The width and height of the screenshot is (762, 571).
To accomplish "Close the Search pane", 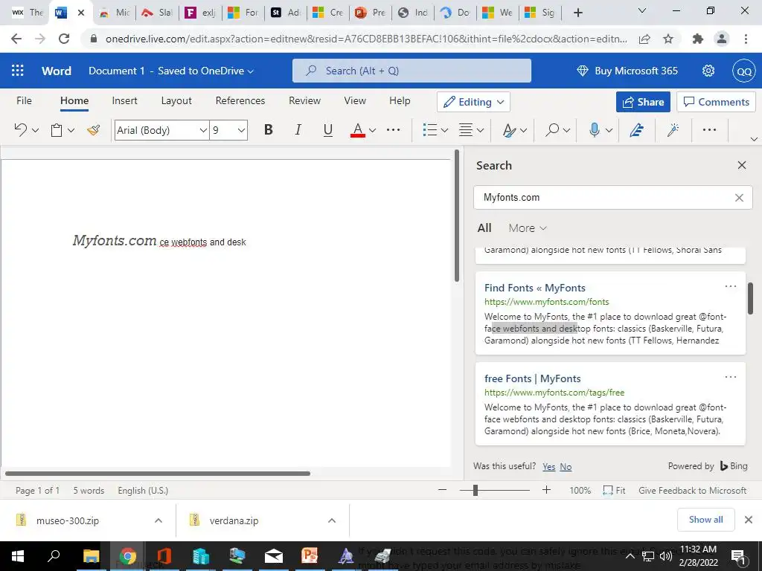I will (742, 165).
